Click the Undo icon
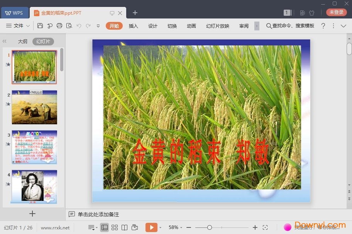Viewport: 352px width, 234px height. [x=79, y=26]
